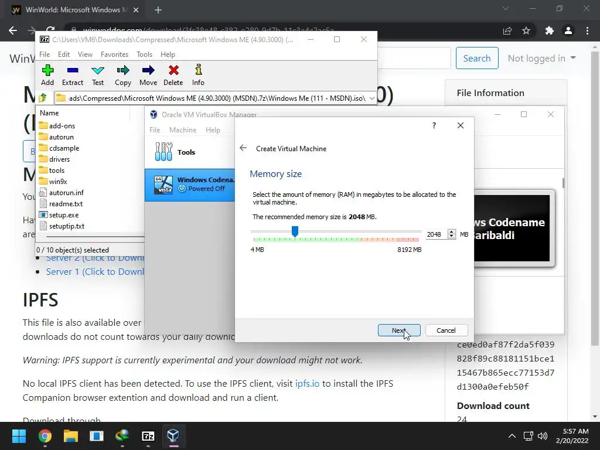Select the autorun.inf file
This screenshot has width=600, height=450.
61,192
